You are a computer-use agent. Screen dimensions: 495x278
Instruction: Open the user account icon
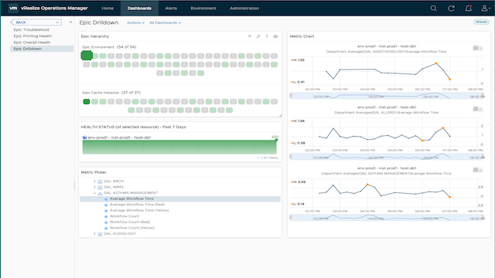point(485,8)
